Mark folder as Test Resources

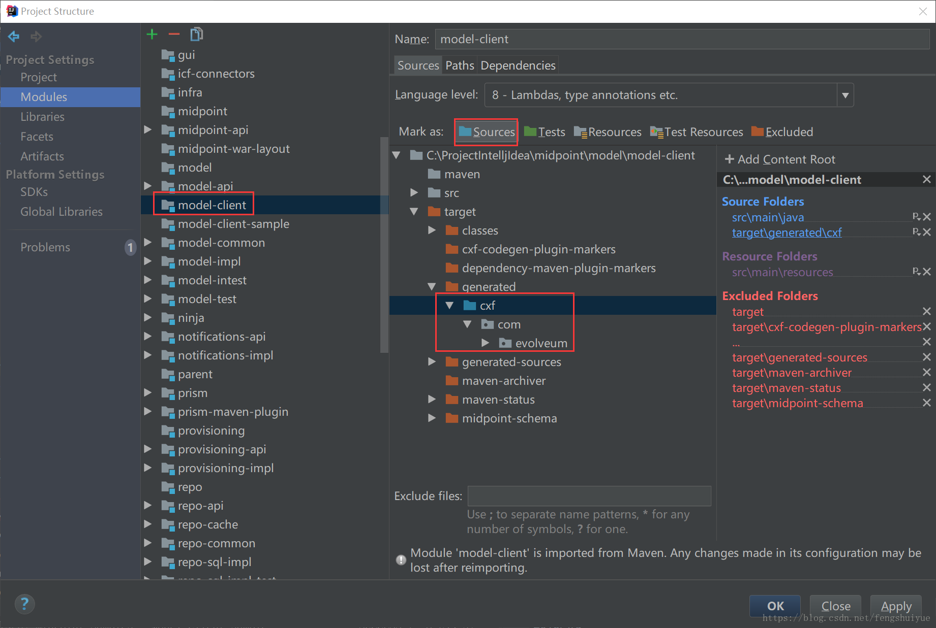[x=697, y=132]
